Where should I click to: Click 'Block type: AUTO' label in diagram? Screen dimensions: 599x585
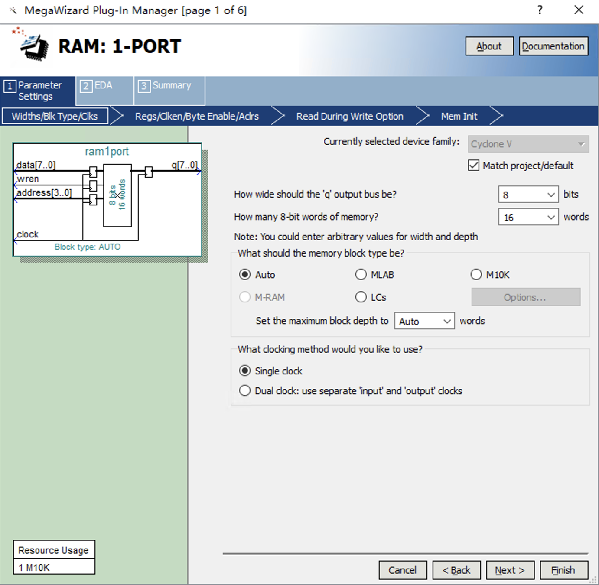click(88, 247)
